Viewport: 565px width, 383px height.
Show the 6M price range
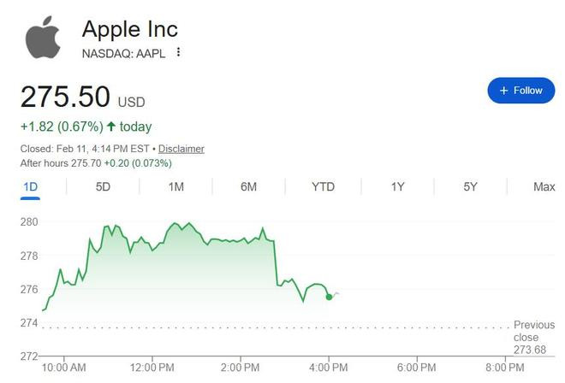point(248,186)
